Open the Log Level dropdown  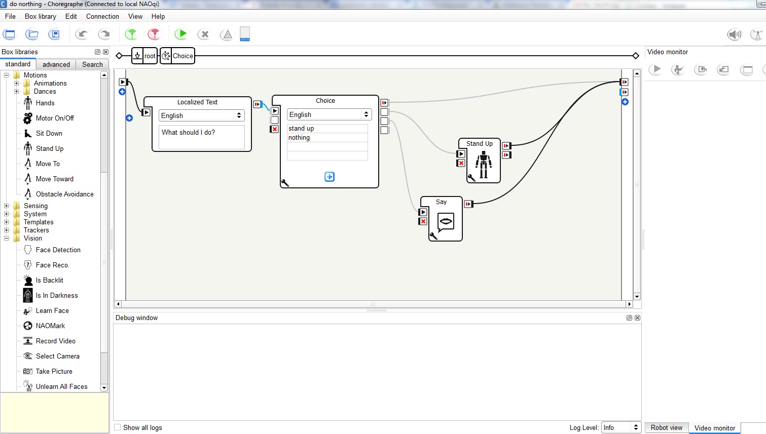(622, 427)
